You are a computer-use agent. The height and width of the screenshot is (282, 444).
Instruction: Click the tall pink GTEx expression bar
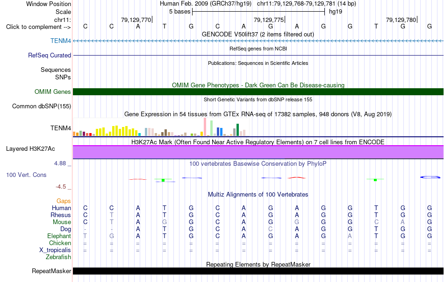pyautogui.click(x=205, y=127)
